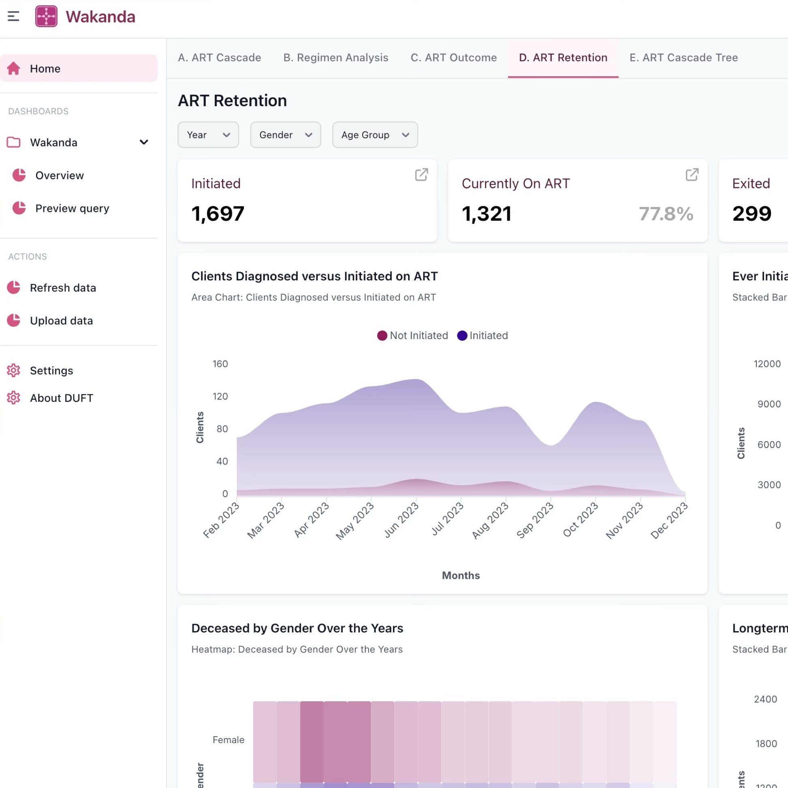The image size is (788, 788).
Task: Open the Preview query link
Action: (72, 208)
